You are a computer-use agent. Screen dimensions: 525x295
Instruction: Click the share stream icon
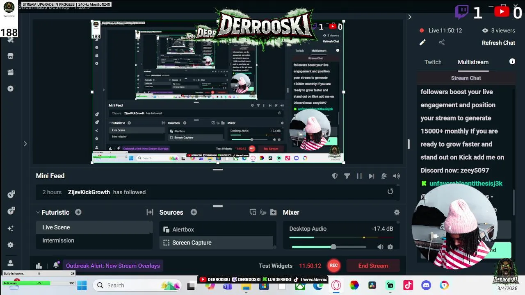click(442, 43)
